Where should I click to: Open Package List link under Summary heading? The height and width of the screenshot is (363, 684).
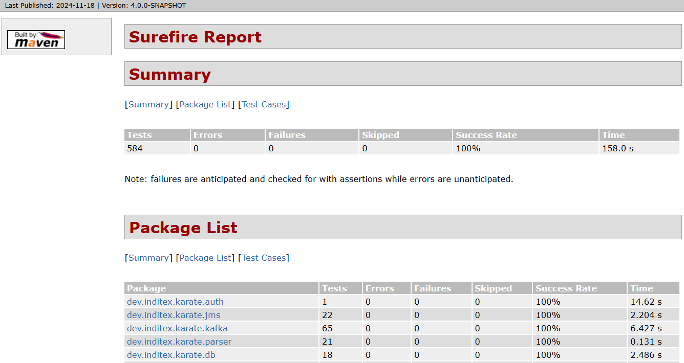205,104
